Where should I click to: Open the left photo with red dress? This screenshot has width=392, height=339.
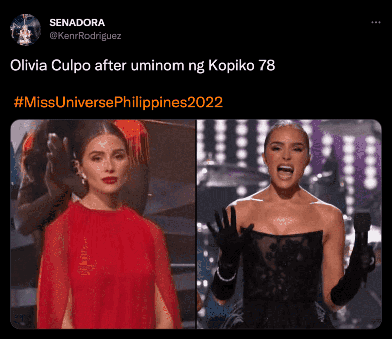click(x=103, y=224)
